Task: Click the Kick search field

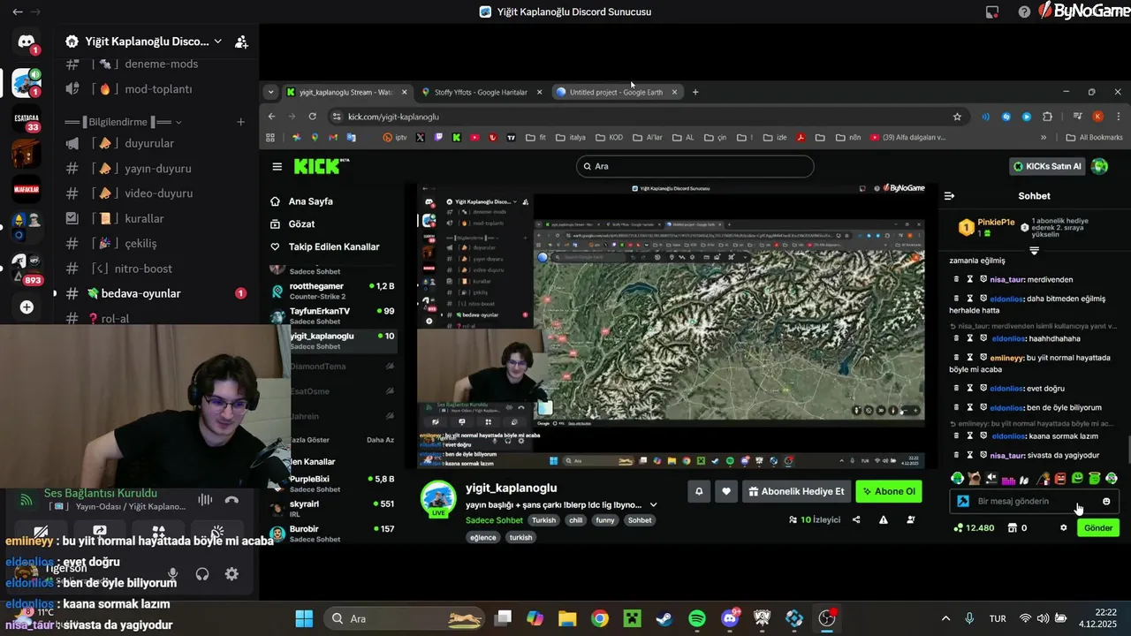Action: coord(695,166)
